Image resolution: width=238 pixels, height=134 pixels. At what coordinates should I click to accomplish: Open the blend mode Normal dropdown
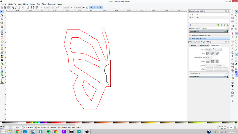215,28
